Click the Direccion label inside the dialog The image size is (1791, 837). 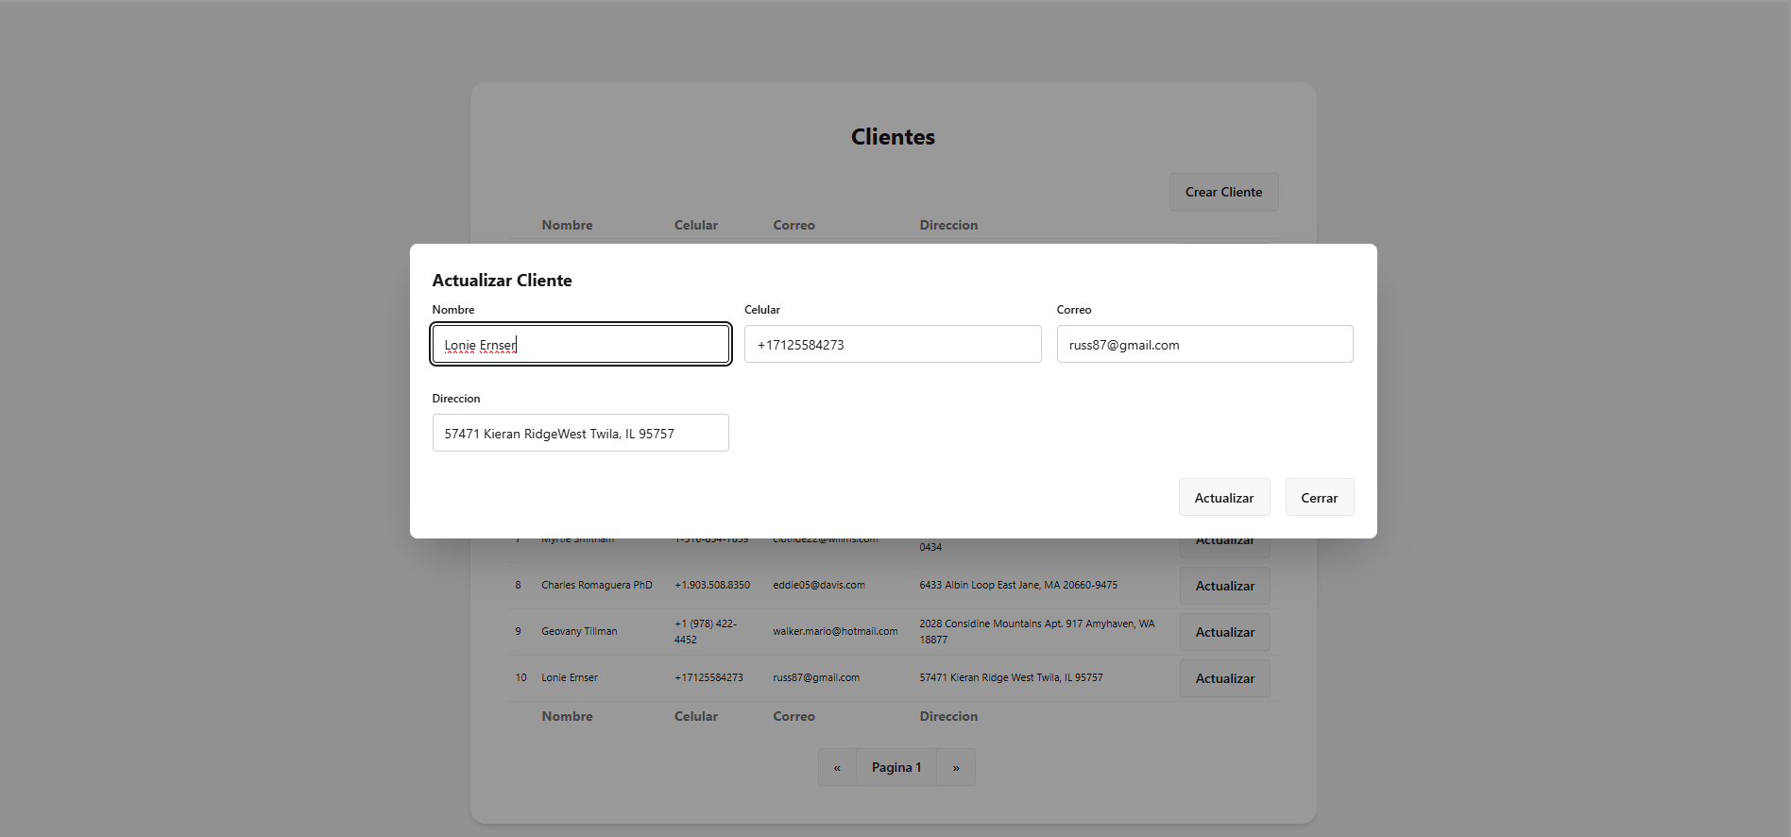click(456, 399)
